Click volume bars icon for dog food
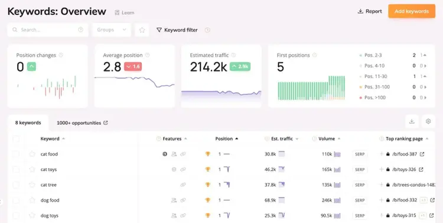The image size is (443, 223). tap(337, 201)
